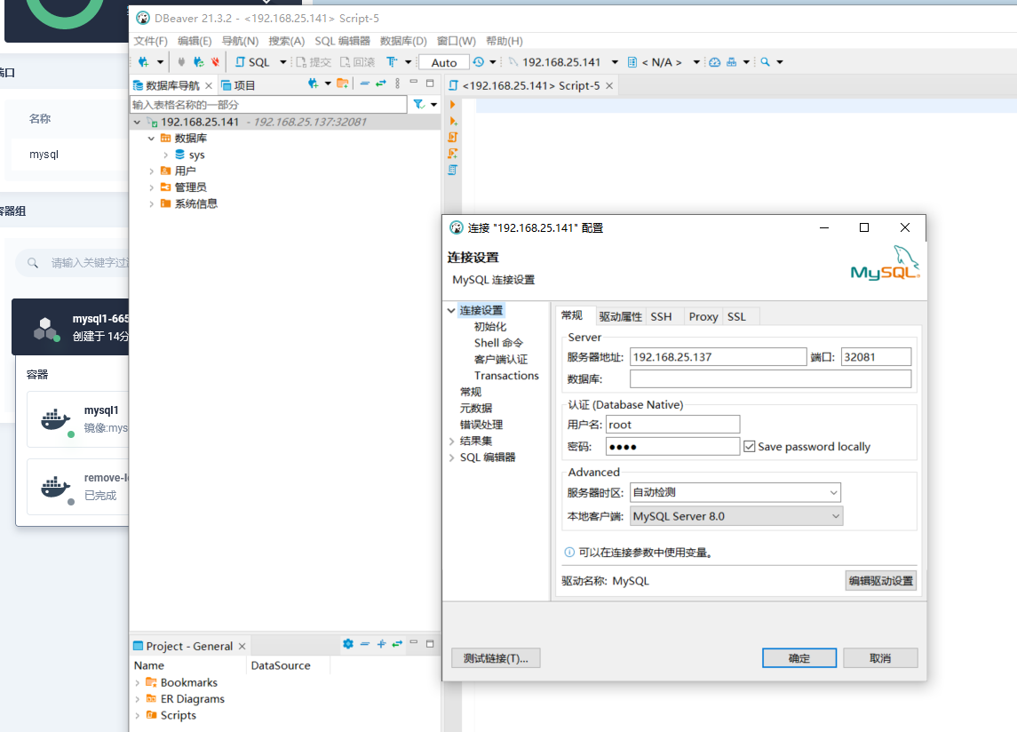
Task: Click the gear settings icon in Project panel
Action: [348, 644]
